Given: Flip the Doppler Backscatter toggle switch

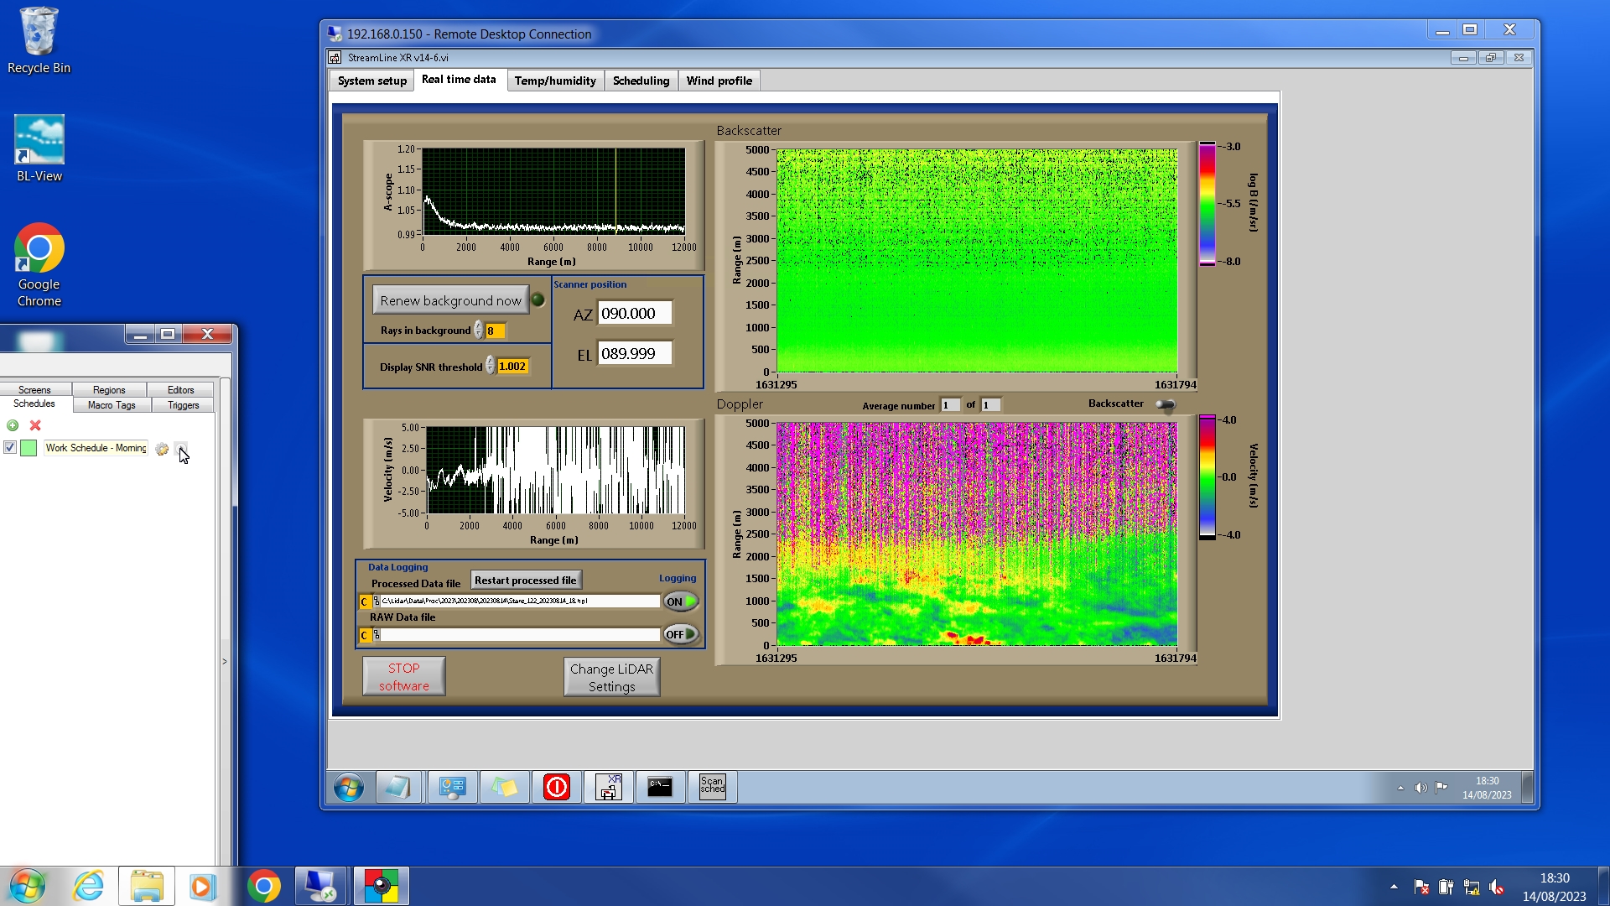Looking at the screenshot, I should 1165,404.
